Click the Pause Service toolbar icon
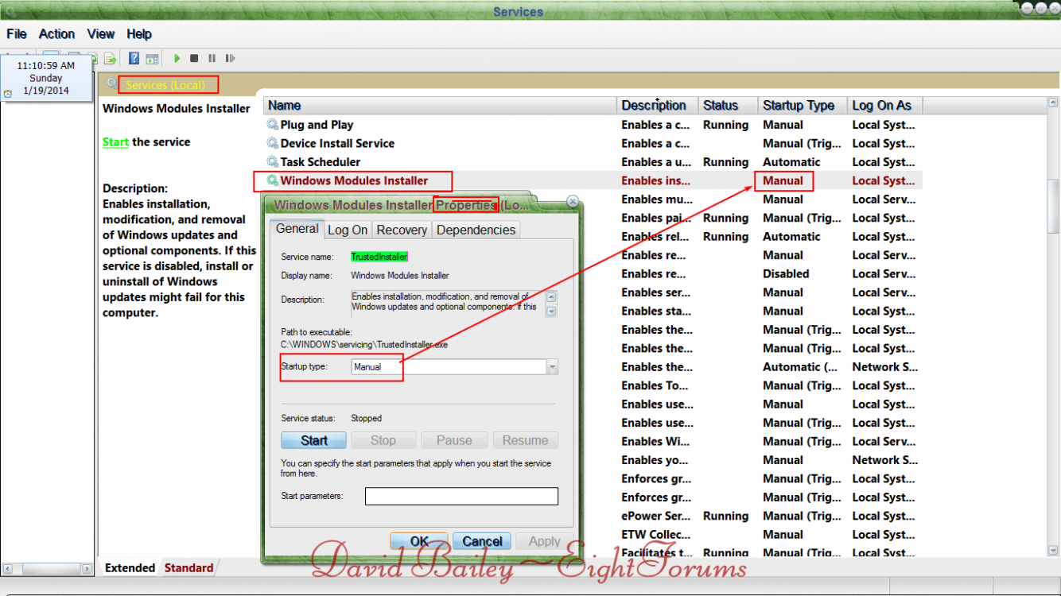This screenshot has height=596, width=1061. coord(212,58)
